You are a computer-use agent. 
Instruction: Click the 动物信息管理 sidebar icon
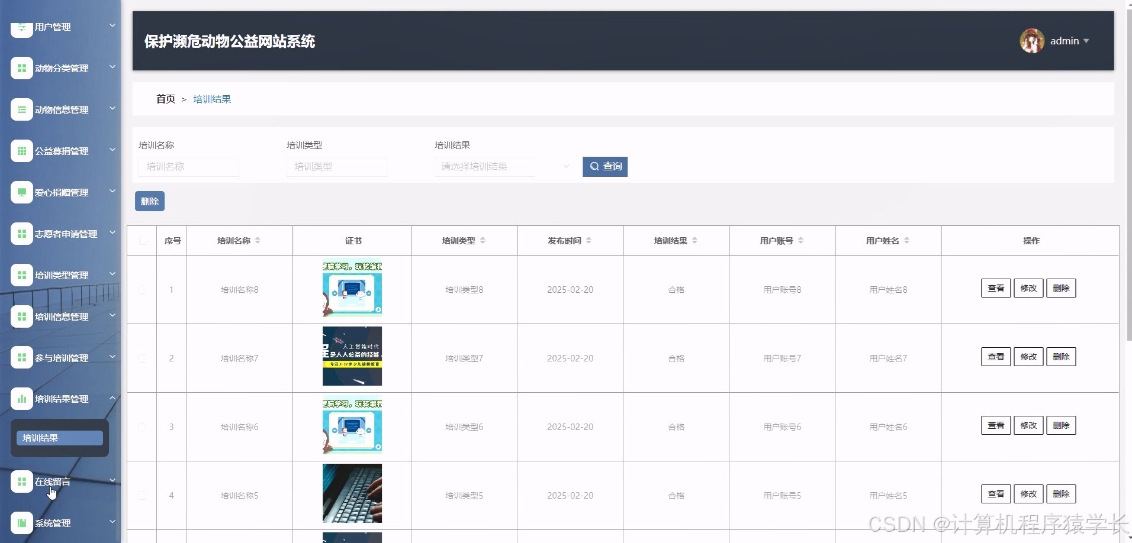coord(22,109)
